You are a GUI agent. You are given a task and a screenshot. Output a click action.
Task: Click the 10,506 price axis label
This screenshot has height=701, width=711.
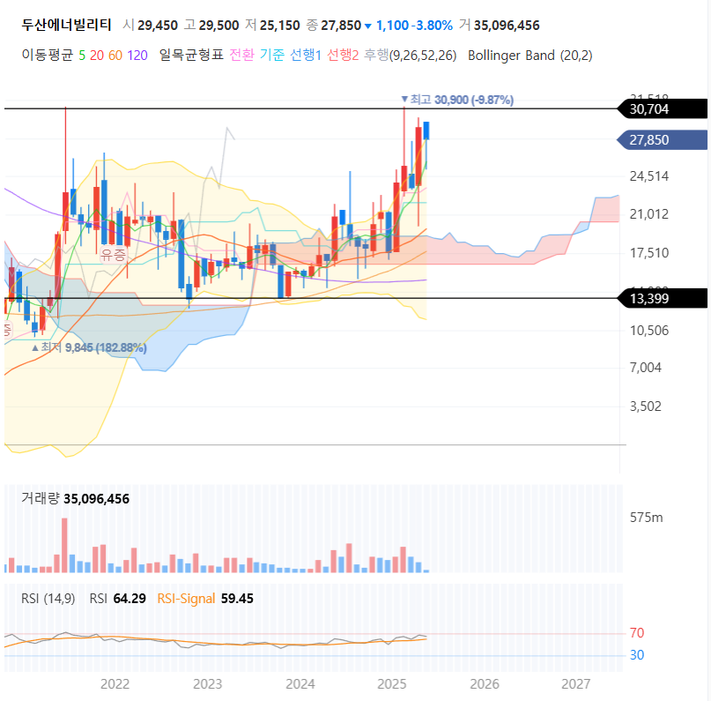[x=648, y=331]
